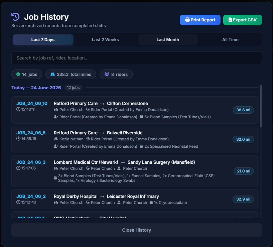Click the 32.0 mi distance badge
The height and width of the screenshot is (247, 273).
(243, 139)
